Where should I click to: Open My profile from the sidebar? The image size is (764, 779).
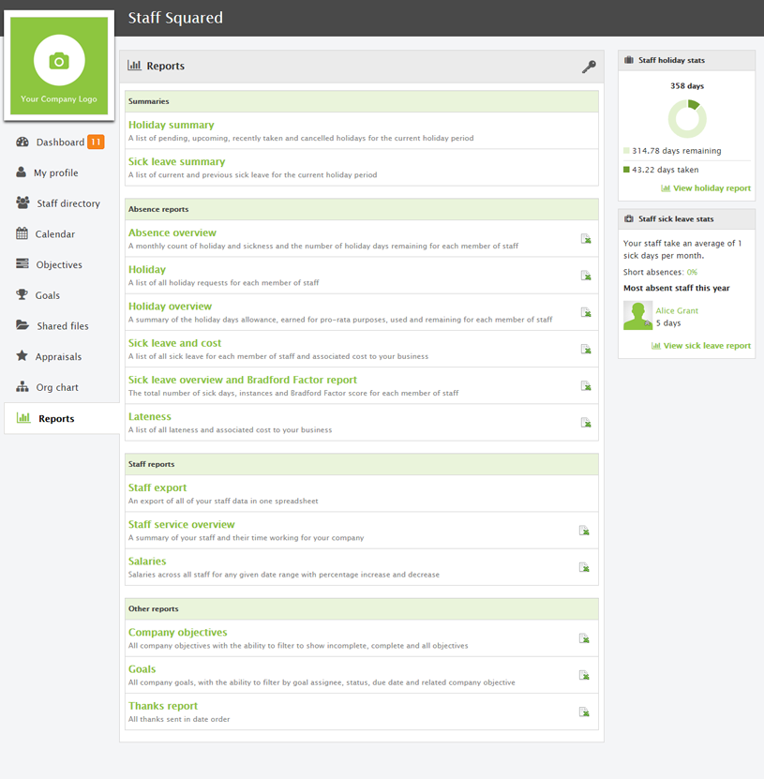tap(54, 172)
